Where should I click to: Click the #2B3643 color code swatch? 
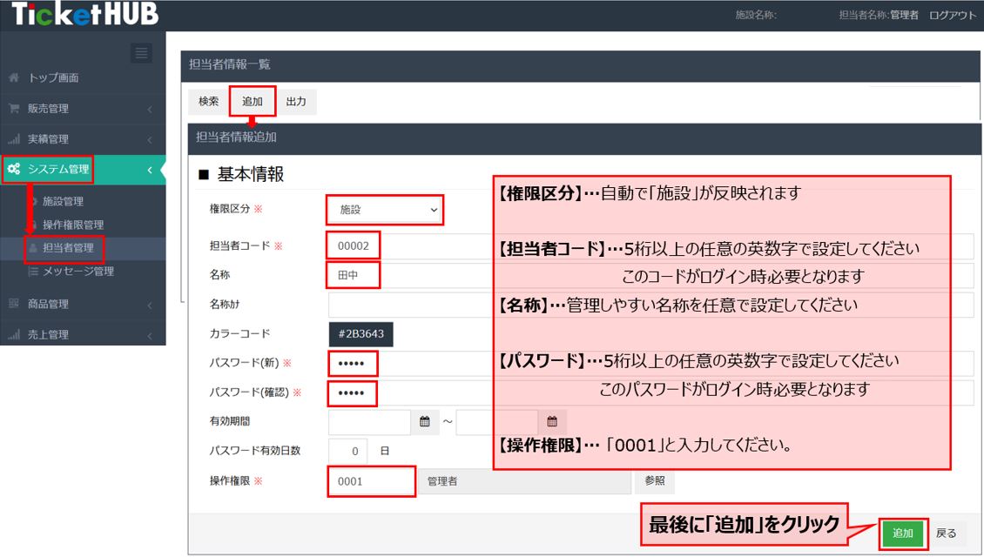[361, 333]
